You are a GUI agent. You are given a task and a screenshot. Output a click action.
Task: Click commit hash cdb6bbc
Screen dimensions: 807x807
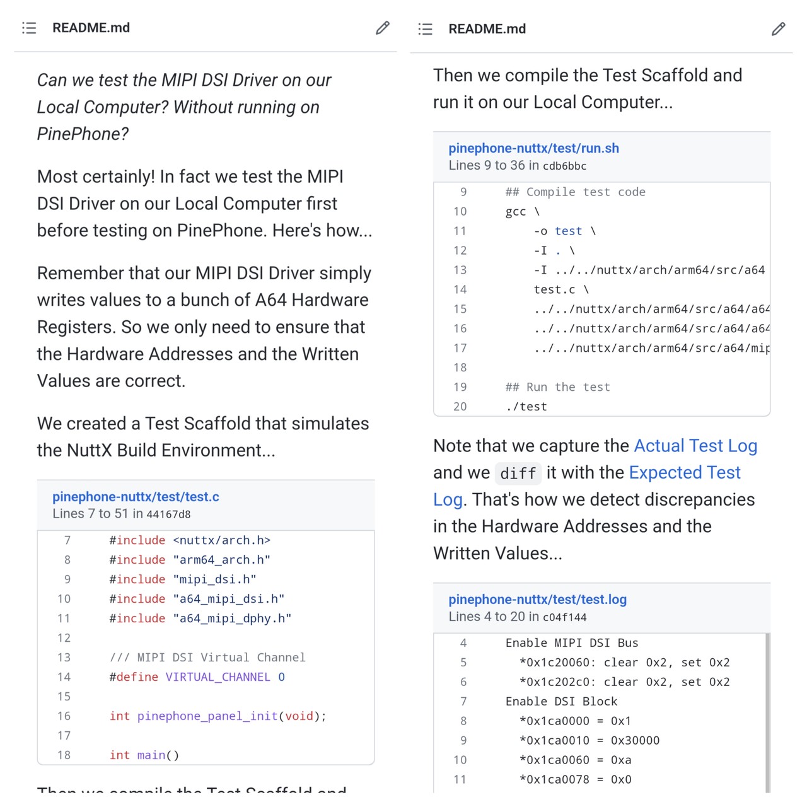click(564, 166)
